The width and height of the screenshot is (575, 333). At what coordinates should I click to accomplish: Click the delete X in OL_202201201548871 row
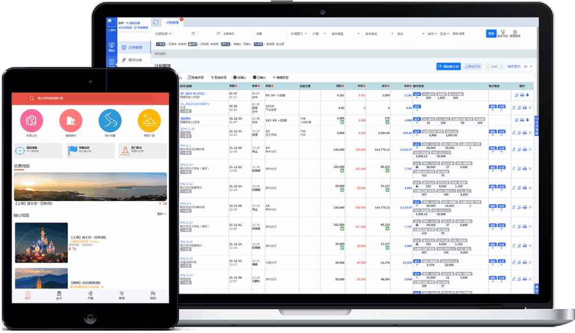tap(530, 108)
